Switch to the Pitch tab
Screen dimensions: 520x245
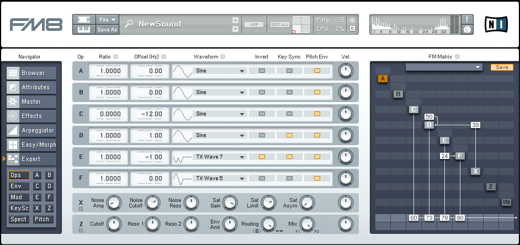43,219
